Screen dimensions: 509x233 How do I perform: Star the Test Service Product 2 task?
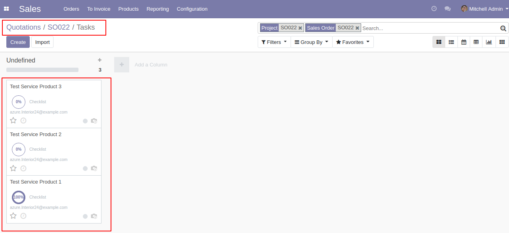tap(13, 168)
